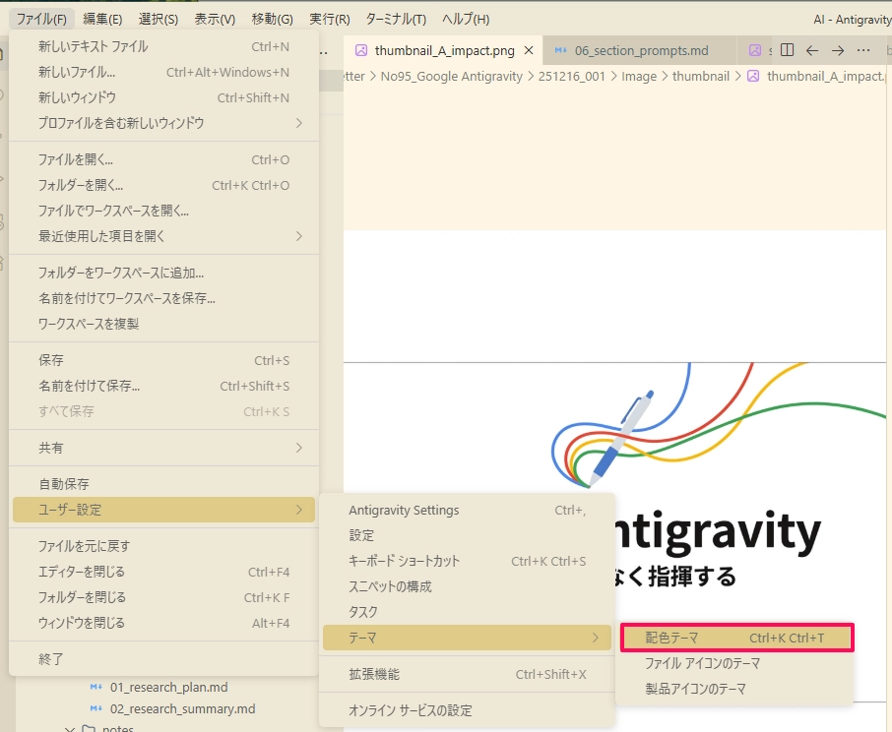Click No95_Google Antigravity breadcrumb
Viewport: 892px width, 732px height.
(451, 76)
